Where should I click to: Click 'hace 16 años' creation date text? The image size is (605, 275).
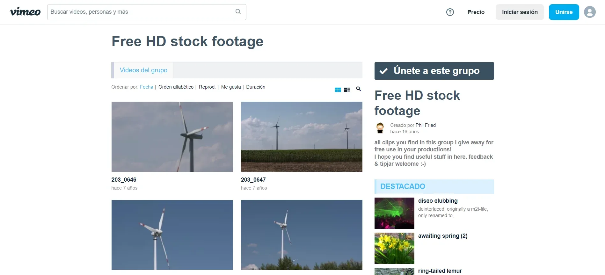pos(405,132)
